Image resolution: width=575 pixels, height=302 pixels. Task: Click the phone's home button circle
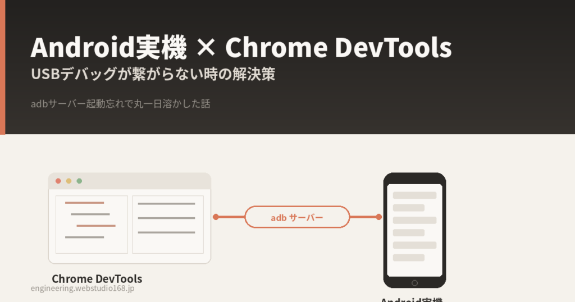point(415,283)
